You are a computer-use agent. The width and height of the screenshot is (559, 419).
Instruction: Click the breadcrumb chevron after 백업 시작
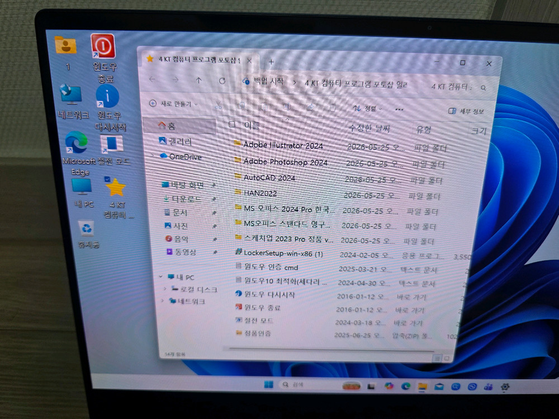pos(295,83)
